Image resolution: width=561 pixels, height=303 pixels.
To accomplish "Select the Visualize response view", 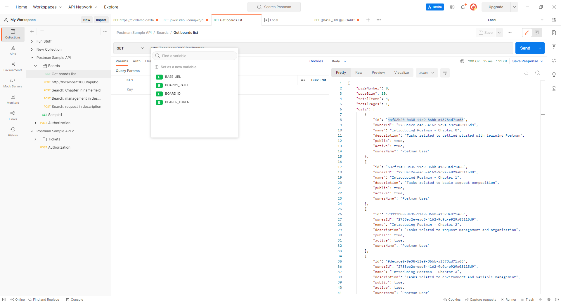I will click(x=401, y=73).
